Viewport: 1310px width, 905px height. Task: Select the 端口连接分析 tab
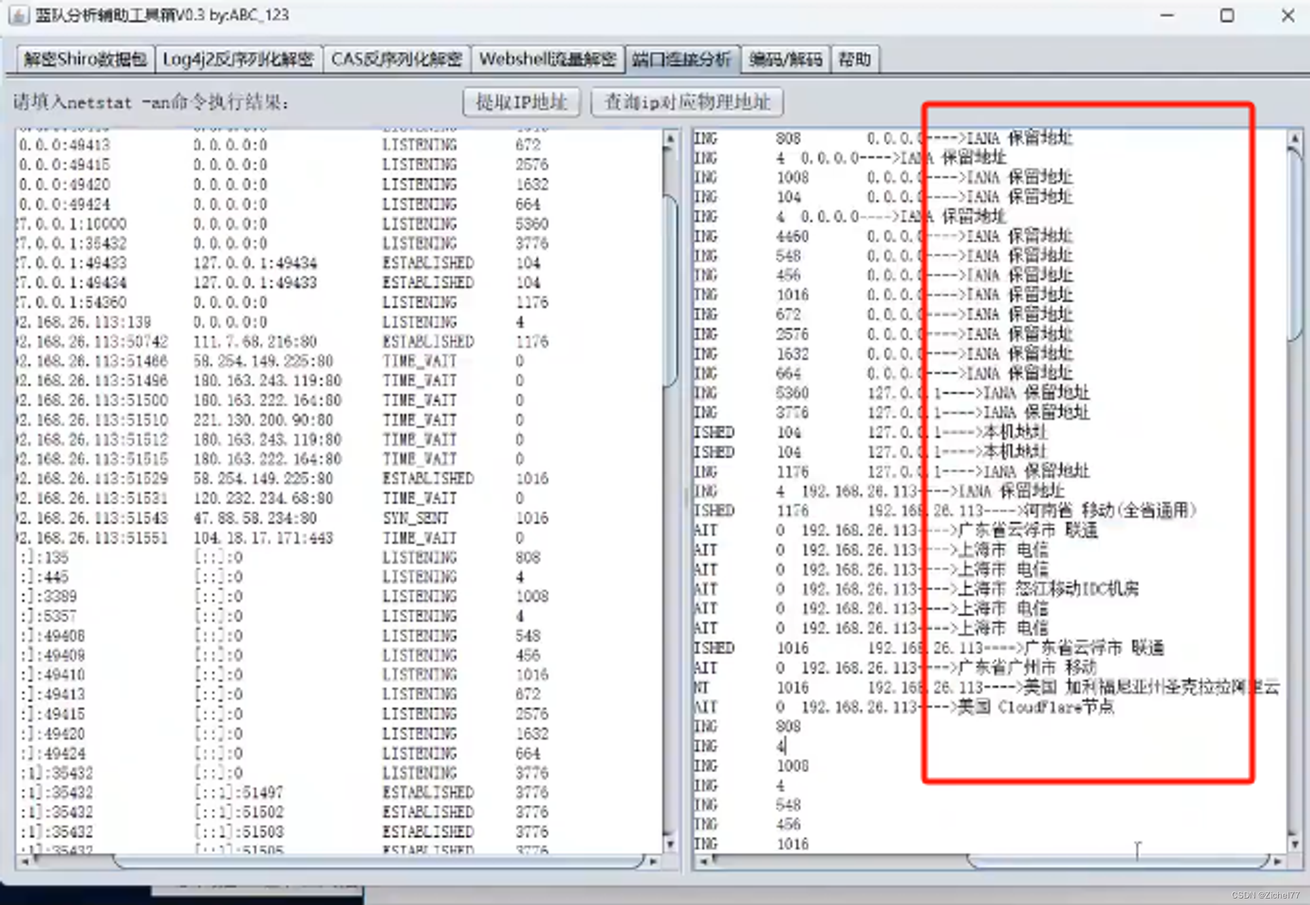coord(682,60)
